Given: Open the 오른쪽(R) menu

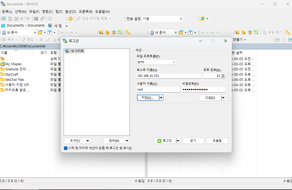Looking at the screenshot, I should [x=86, y=12].
